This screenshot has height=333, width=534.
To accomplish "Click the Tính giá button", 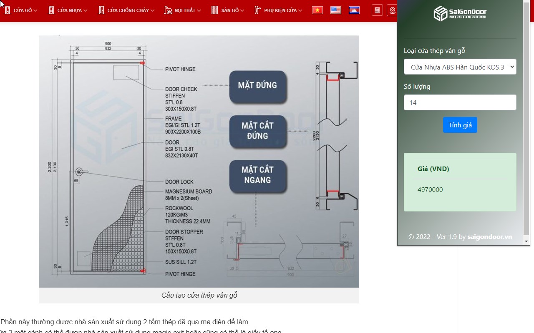I will click(x=460, y=125).
